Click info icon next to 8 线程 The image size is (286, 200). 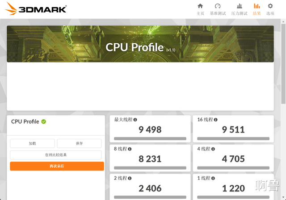(x=130, y=149)
